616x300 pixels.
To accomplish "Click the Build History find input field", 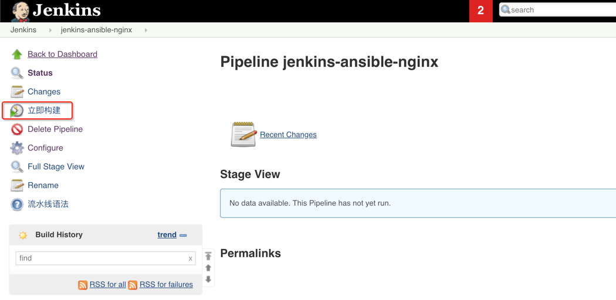I will [x=100, y=258].
